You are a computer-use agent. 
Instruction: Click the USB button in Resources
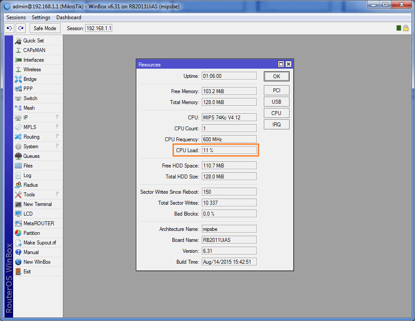click(x=277, y=102)
